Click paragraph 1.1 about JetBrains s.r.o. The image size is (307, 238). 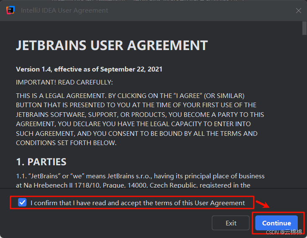(140, 180)
